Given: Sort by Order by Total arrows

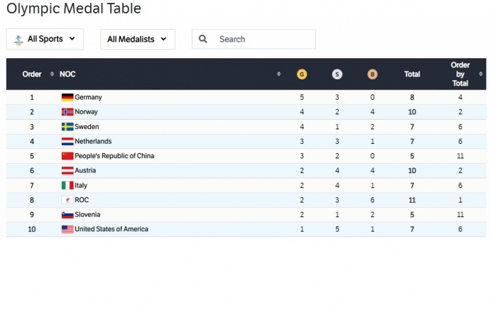Looking at the screenshot, I should tap(481, 74).
